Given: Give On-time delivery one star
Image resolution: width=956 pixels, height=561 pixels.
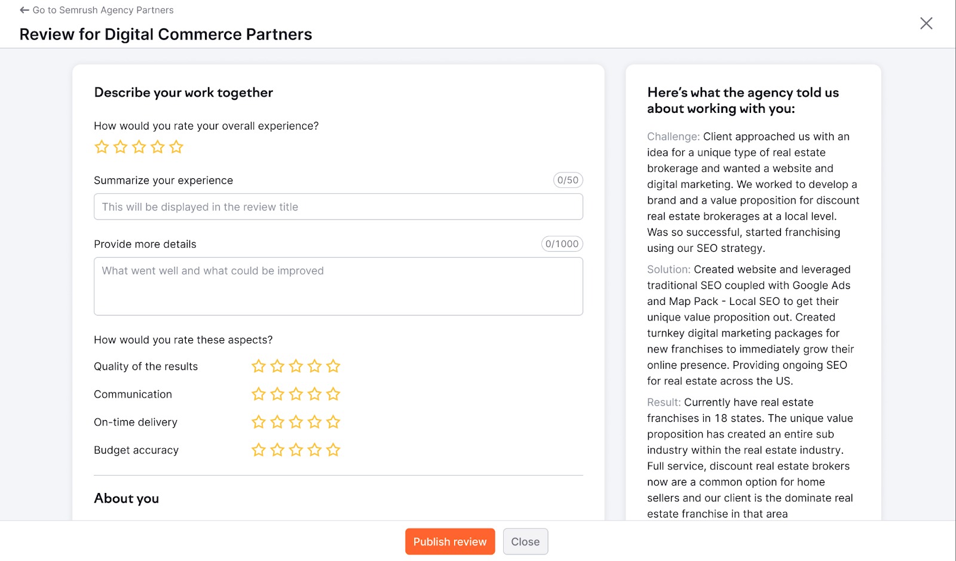Looking at the screenshot, I should [x=258, y=422].
